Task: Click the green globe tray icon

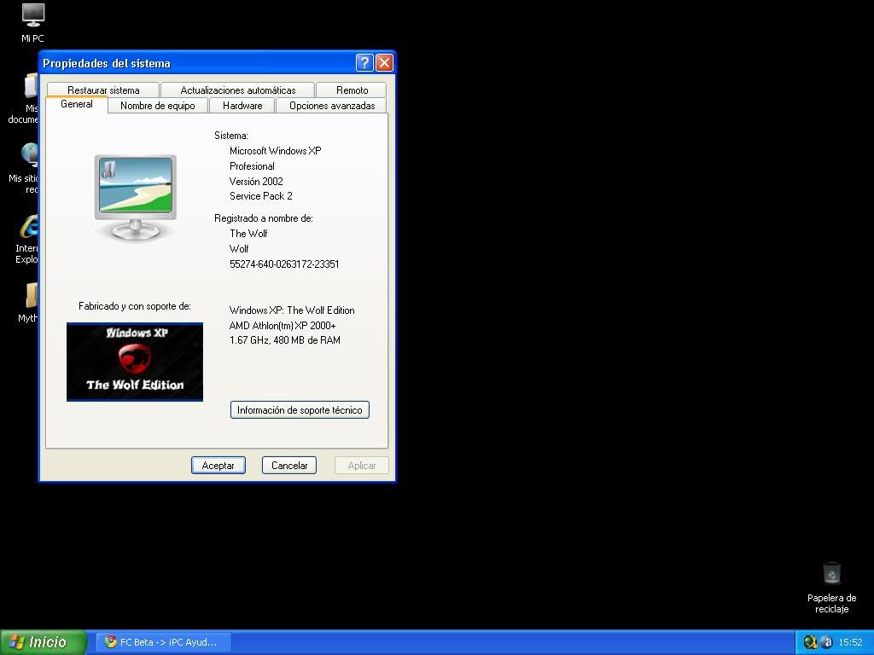Action: (810, 642)
